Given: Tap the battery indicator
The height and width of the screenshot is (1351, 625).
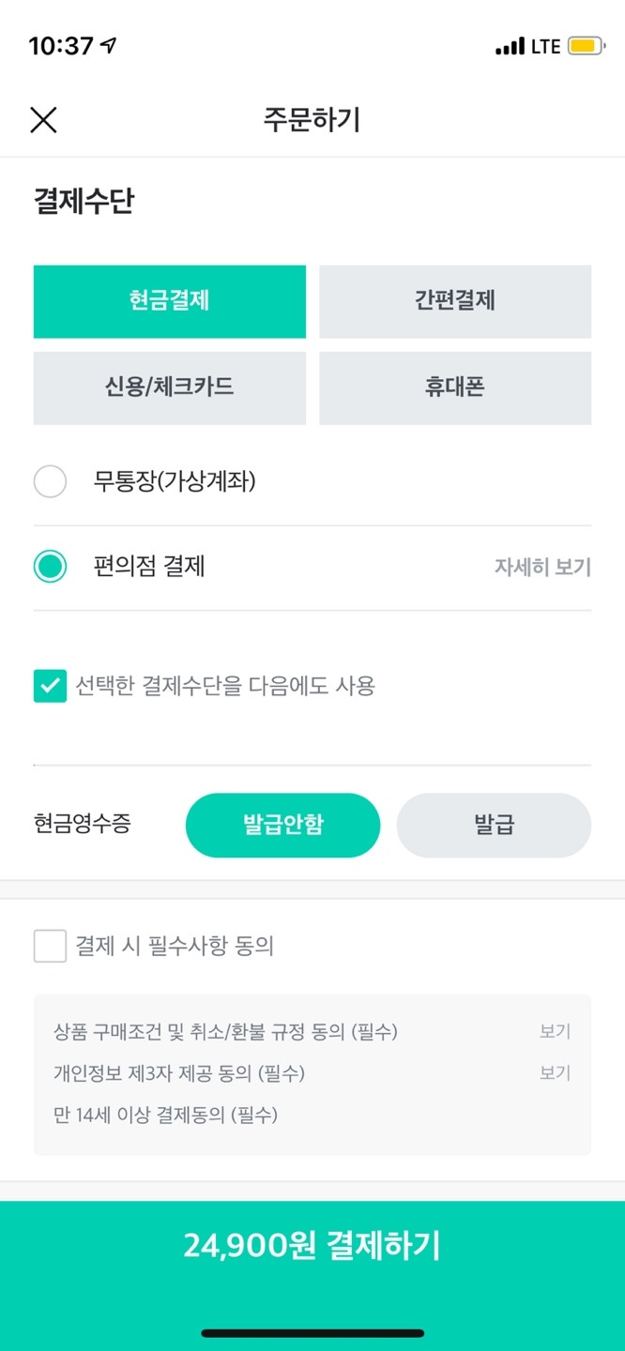Looking at the screenshot, I should [587, 44].
